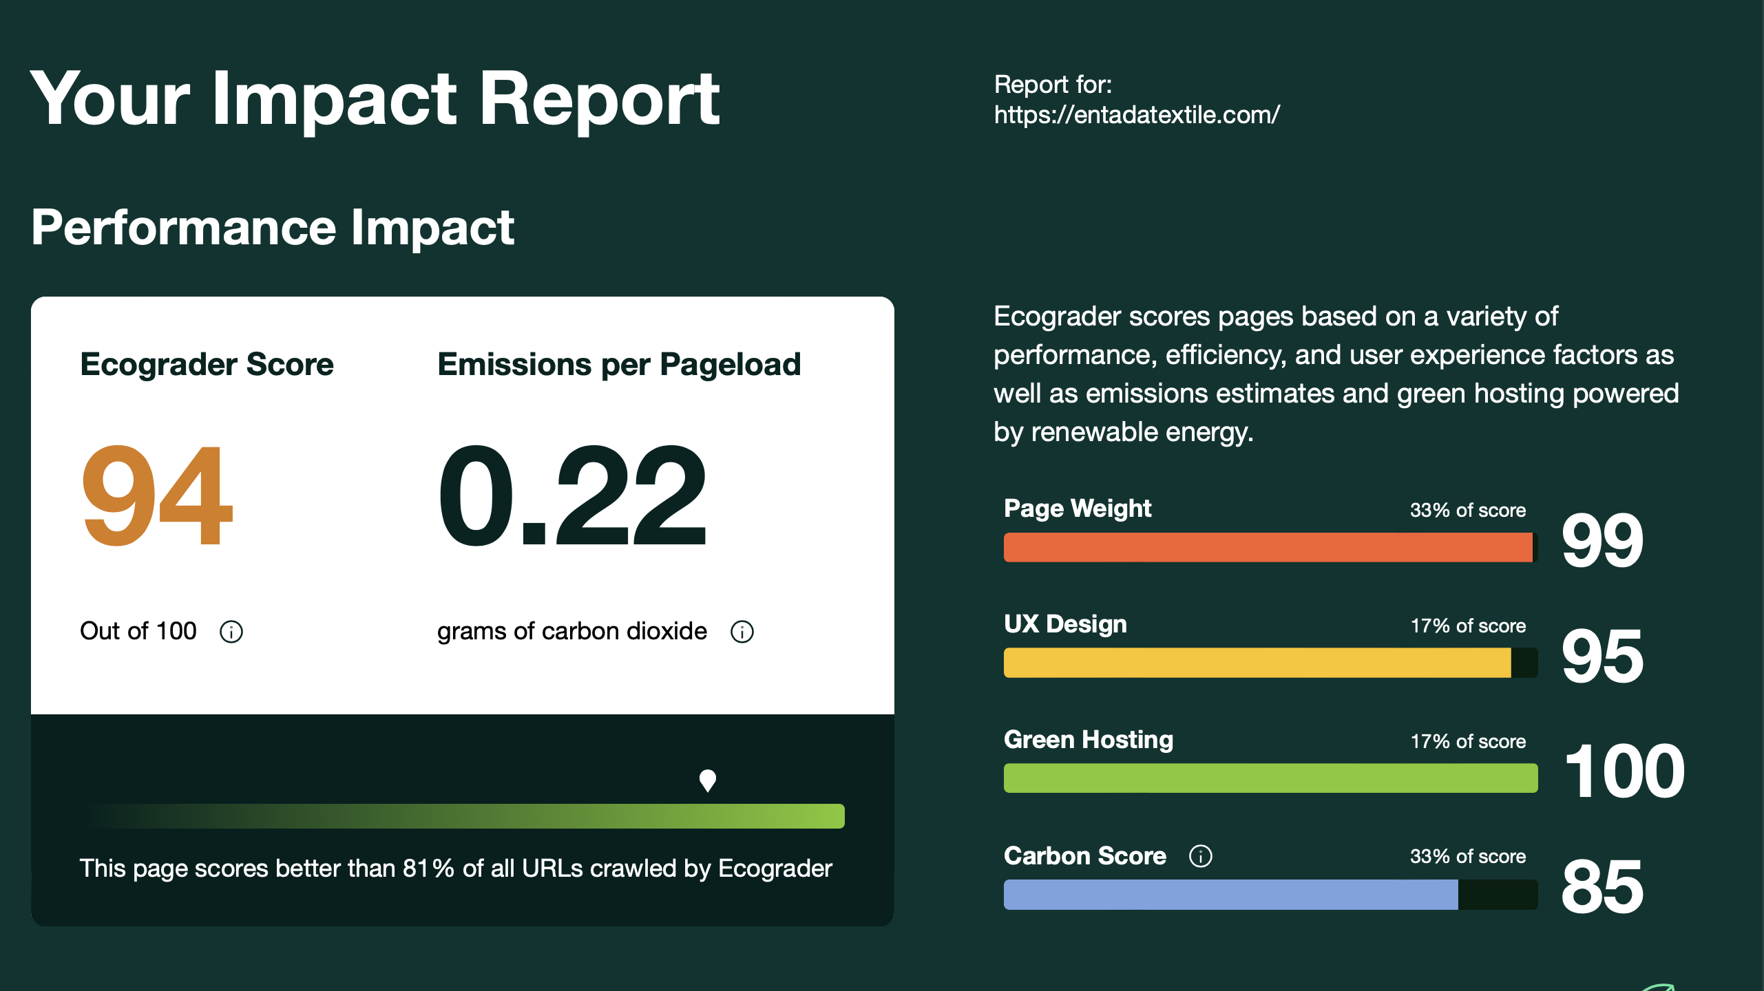Viewport: 1764px width, 991px height.
Task: Click the percentile marker pin above gradient bar
Action: point(708,781)
